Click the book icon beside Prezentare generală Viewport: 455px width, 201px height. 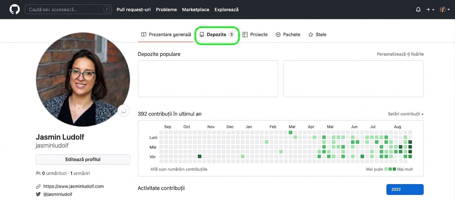(143, 34)
